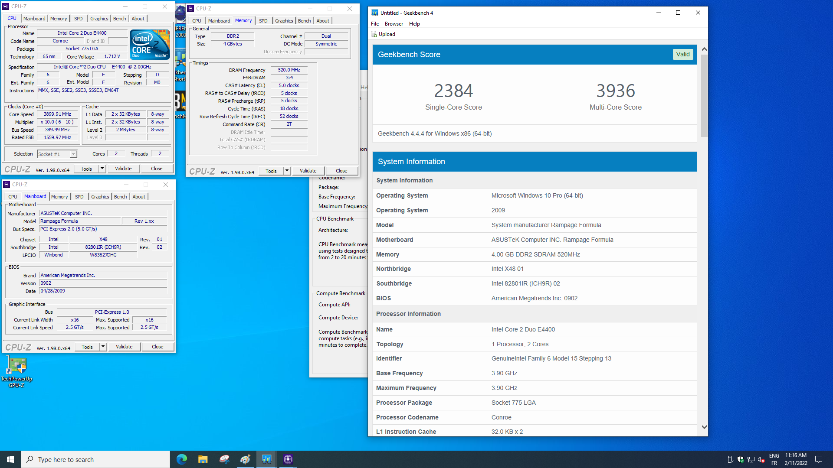Click Validate in the Mainboard window
This screenshot has width=833, height=468.
tap(124, 347)
